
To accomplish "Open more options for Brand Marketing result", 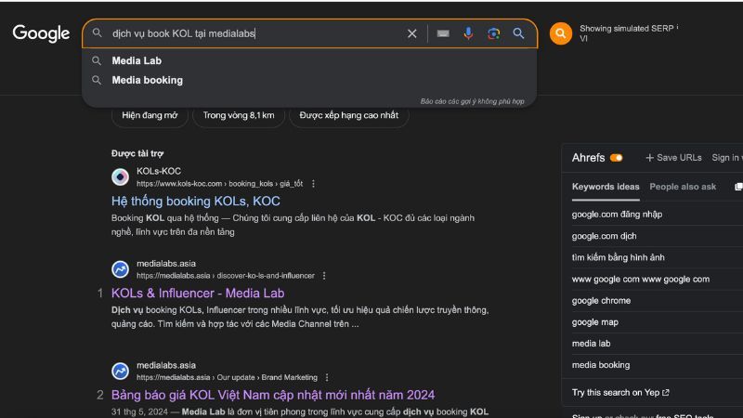I will coord(327,377).
